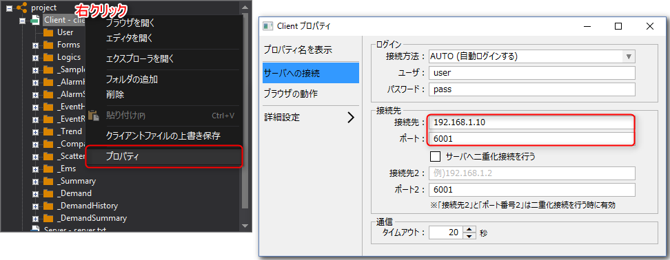This screenshot has height=260, width=670.
Task: Click the 接続先 field containing 192.168.1.10
Action: pyautogui.click(x=532, y=122)
